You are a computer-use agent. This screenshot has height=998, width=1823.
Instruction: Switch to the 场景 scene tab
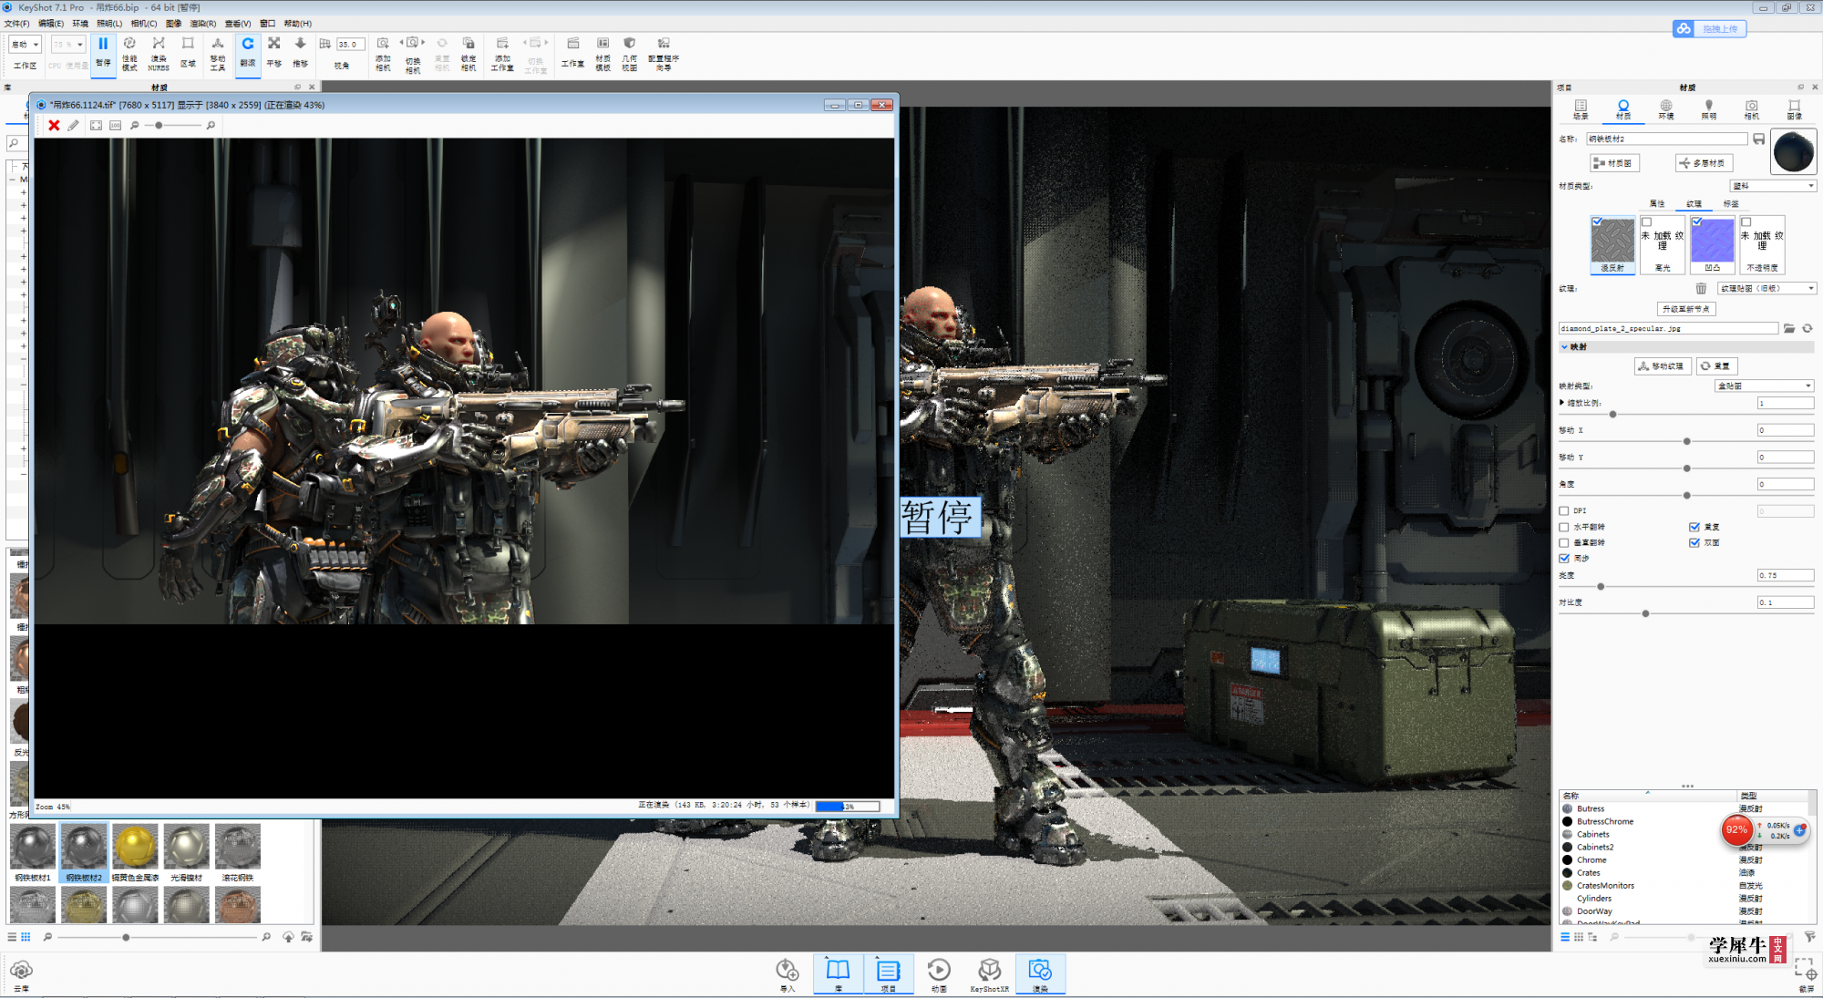point(1581,109)
